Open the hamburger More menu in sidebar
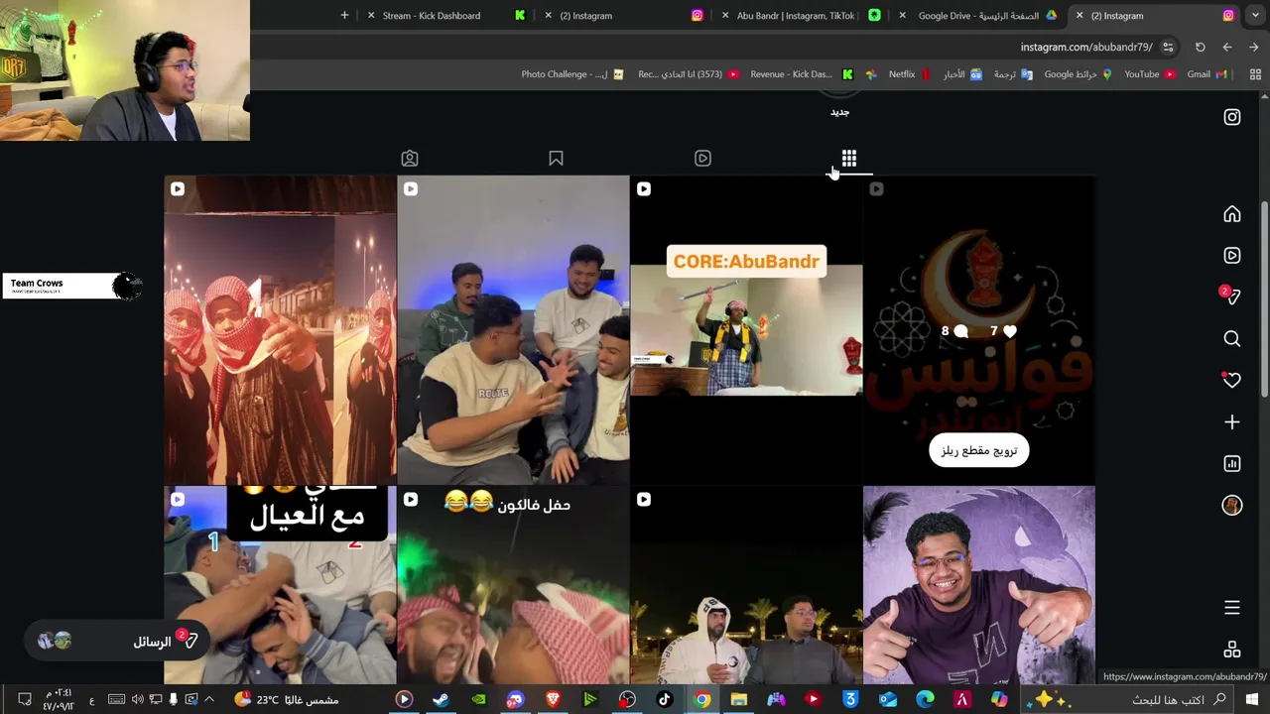 1232,608
